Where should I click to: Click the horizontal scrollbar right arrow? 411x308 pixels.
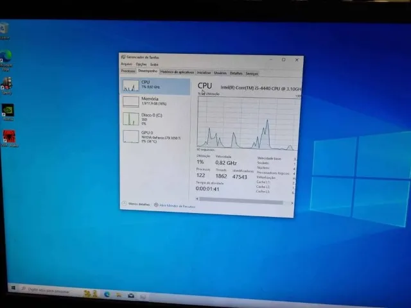(292, 203)
